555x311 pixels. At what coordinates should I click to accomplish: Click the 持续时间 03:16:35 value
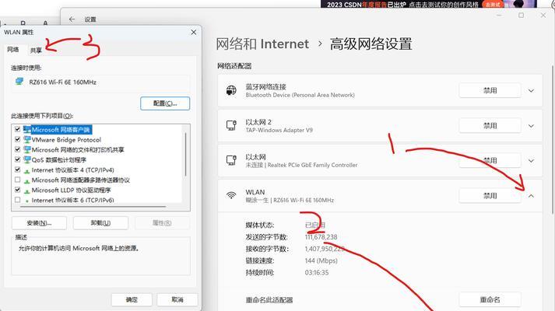[317, 272]
